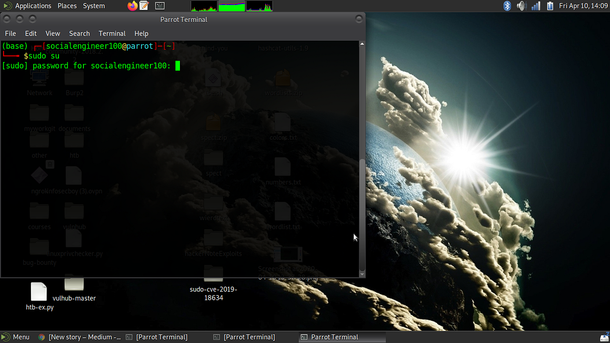Open the Search menu of the terminal
Image resolution: width=610 pixels, height=343 pixels.
79,33
